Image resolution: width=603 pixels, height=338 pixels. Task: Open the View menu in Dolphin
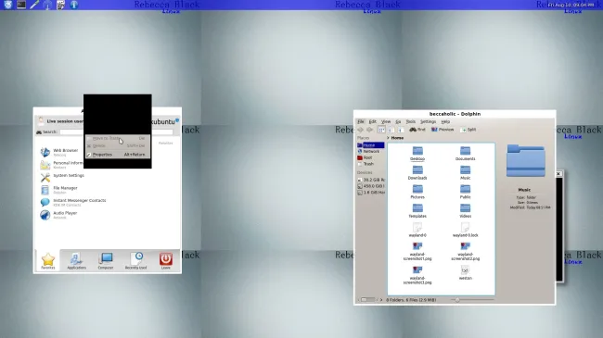pos(386,121)
